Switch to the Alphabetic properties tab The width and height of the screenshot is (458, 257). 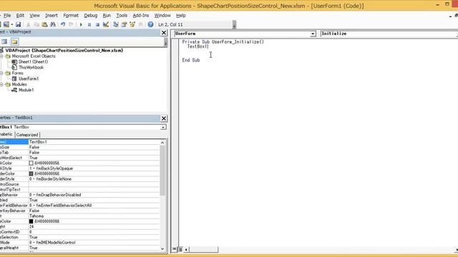[6, 134]
